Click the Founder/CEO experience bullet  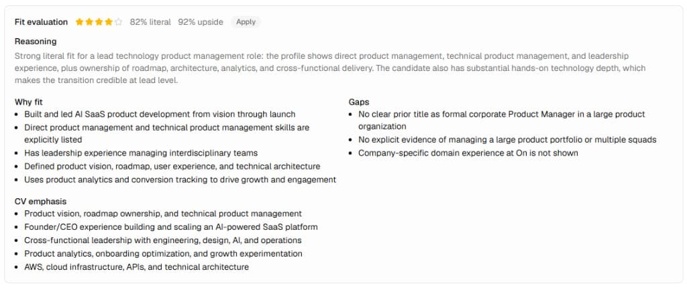[171, 227]
